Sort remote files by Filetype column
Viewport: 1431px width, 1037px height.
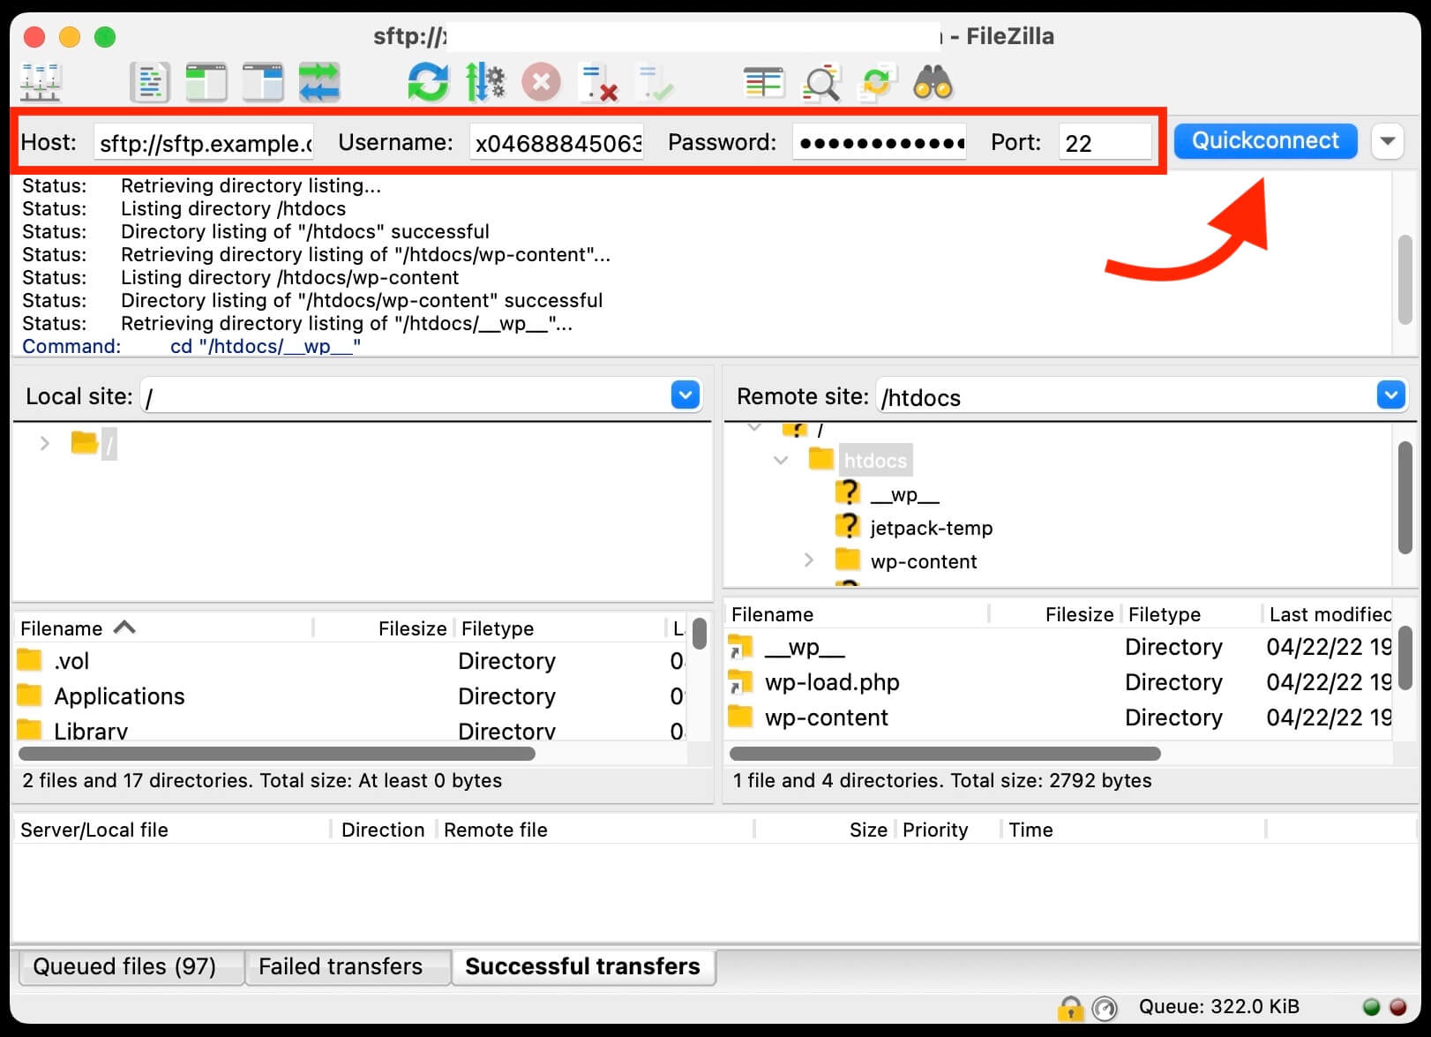click(1191, 614)
